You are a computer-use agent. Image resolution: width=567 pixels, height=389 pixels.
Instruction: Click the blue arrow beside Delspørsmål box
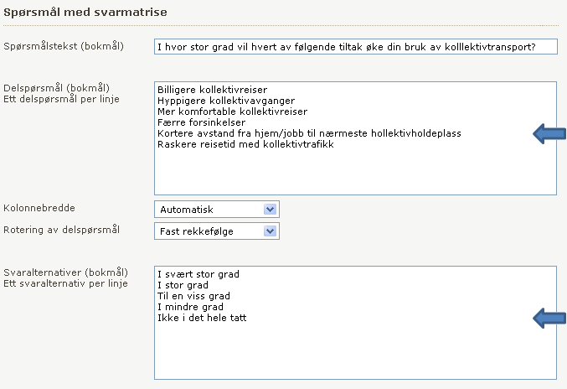549,133
